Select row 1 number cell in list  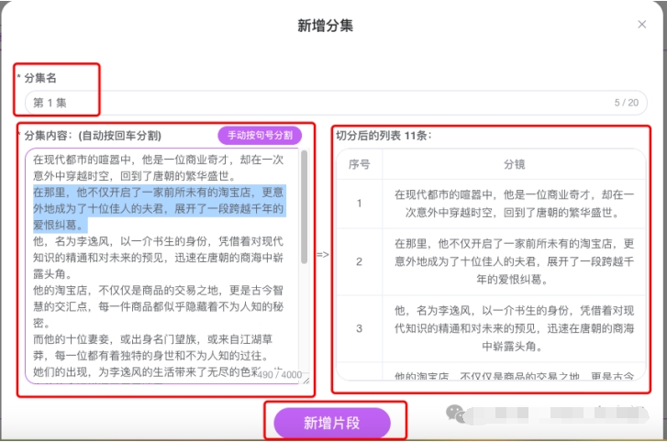pyautogui.click(x=359, y=204)
